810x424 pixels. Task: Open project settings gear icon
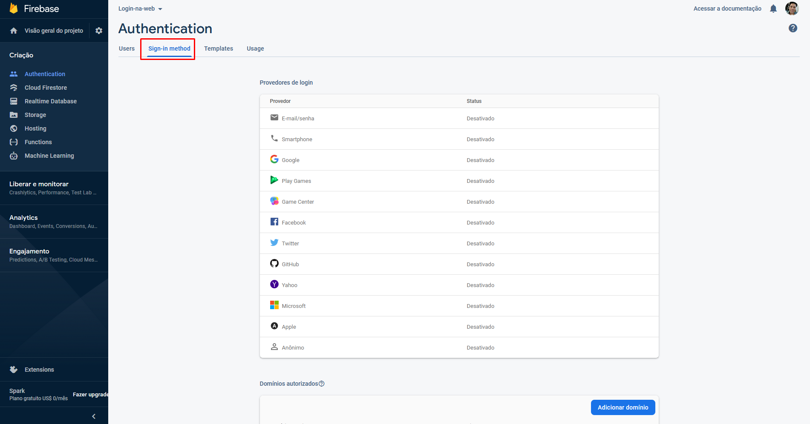(99, 31)
